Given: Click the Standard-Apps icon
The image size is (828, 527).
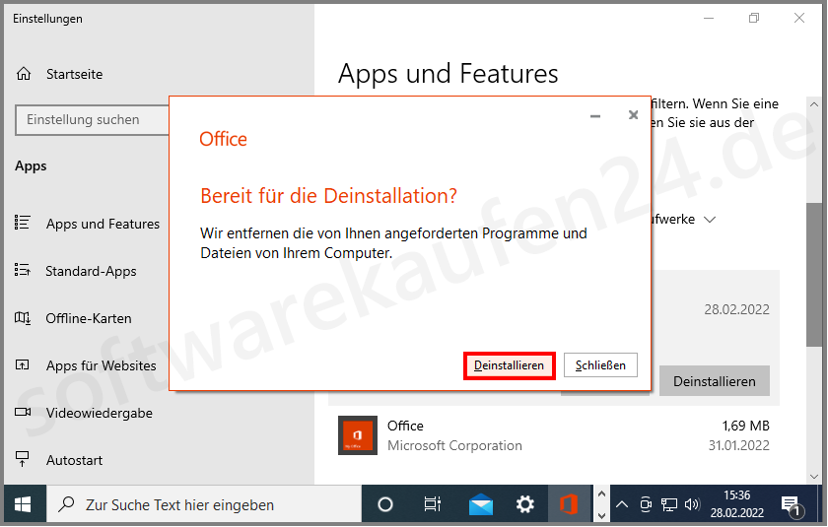Looking at the screenshot, I should [22, 270].
